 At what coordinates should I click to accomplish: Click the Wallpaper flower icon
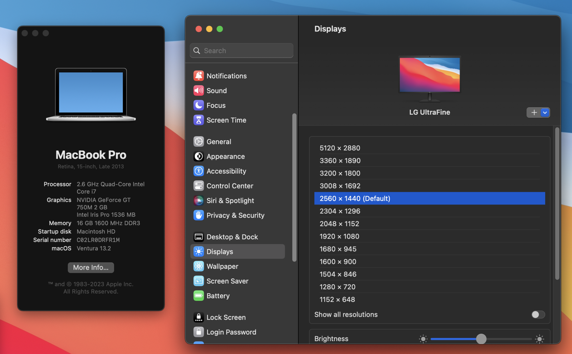(x=198, y=266)
